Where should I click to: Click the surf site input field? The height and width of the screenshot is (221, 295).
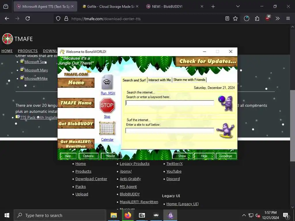(169, 130)
